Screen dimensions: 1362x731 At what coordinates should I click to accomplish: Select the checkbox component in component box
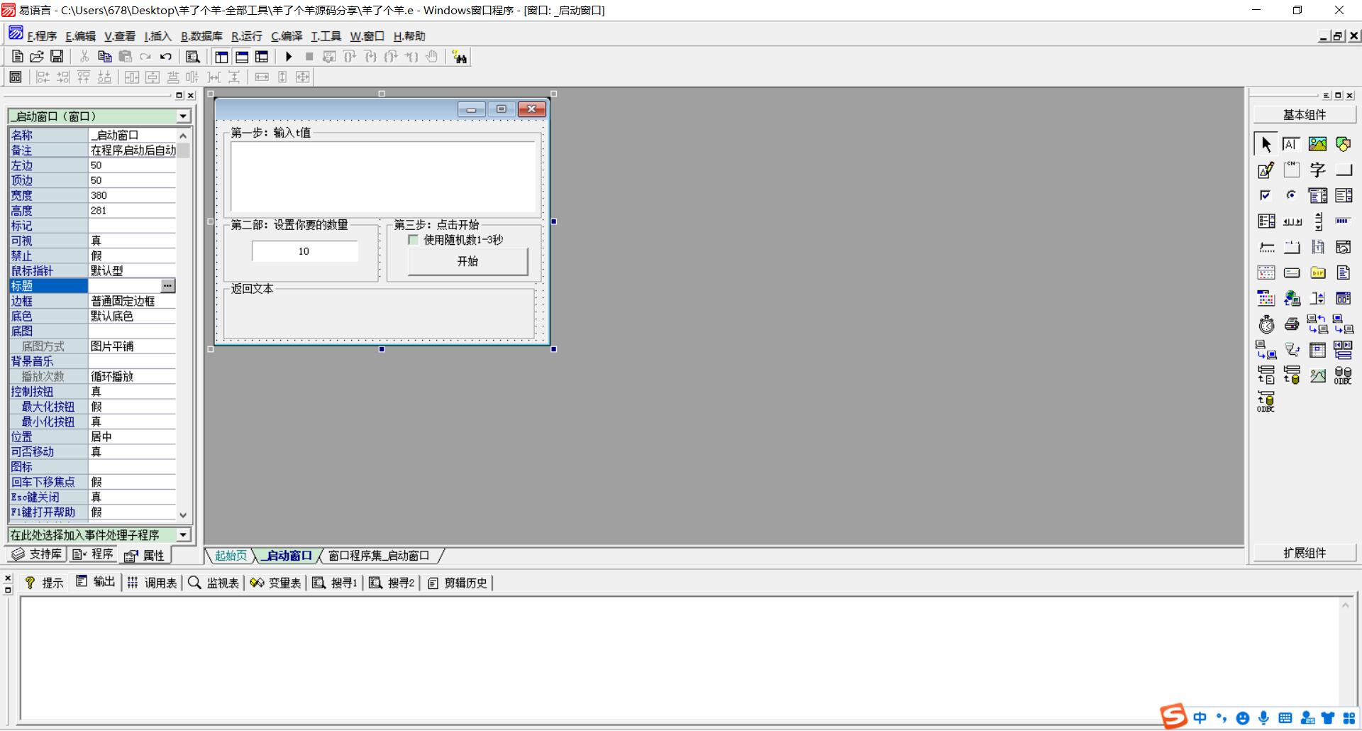tap(1266, 195)
